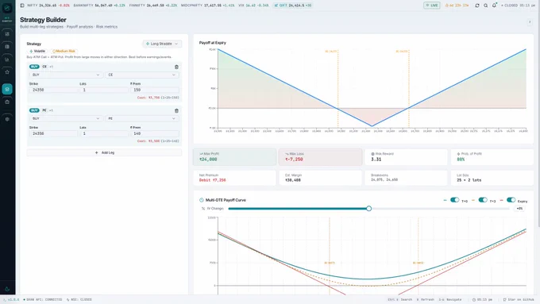Open the portfolio sidebar icon below Strategy Builder
540x304 pixels.
click(x=7, y=102)
